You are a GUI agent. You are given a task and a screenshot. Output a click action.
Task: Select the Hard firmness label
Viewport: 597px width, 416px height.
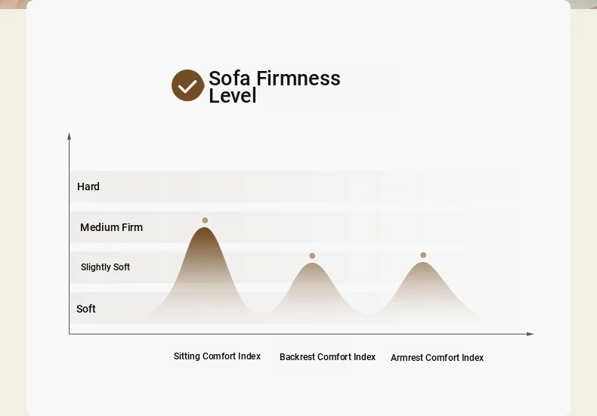point(88,186)
